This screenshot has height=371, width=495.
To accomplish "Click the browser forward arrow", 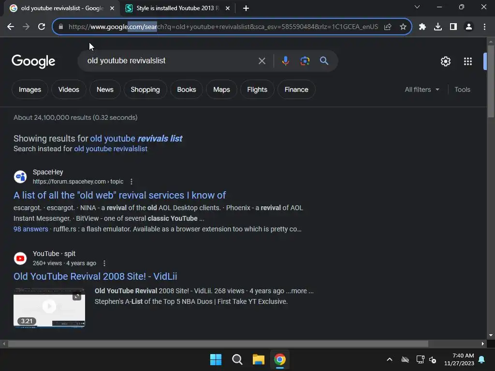I will coord(26,27).
